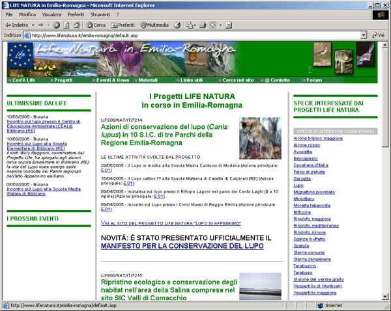Click the wolf thumbnail in banner
The width and height of the screenshot is (391, 311).
[343, 62]
